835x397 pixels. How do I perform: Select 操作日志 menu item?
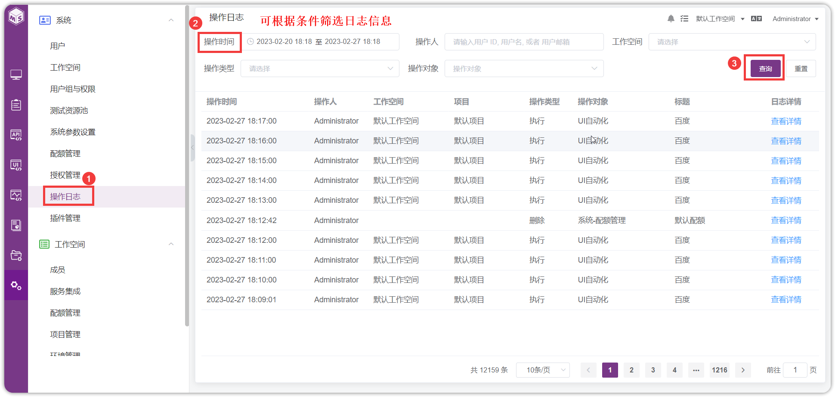(x=65, y=197)
